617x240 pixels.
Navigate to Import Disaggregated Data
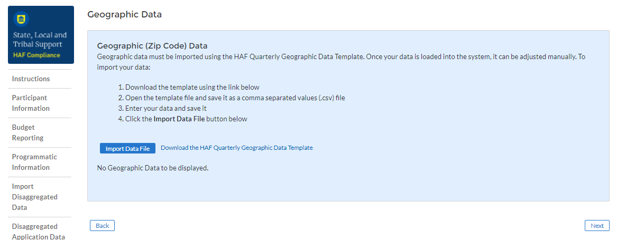point(34,197)
